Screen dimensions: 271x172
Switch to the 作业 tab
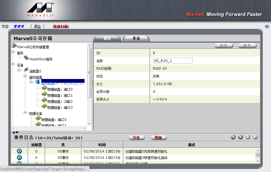click(x=136, y=38)
